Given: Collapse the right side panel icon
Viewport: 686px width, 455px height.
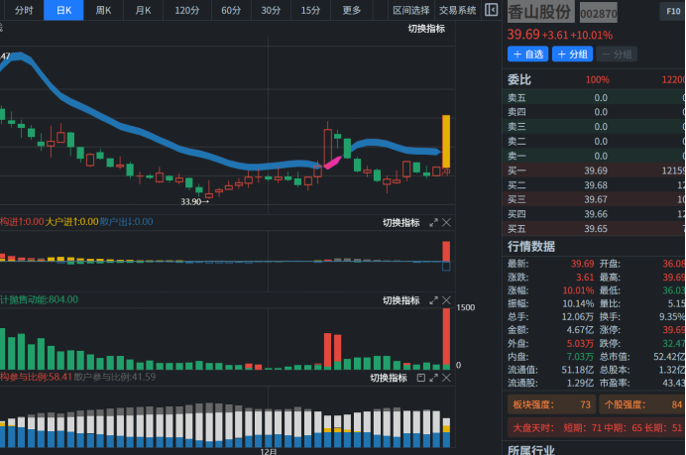Looking at the screenshot, I should (x=492, y=11).
